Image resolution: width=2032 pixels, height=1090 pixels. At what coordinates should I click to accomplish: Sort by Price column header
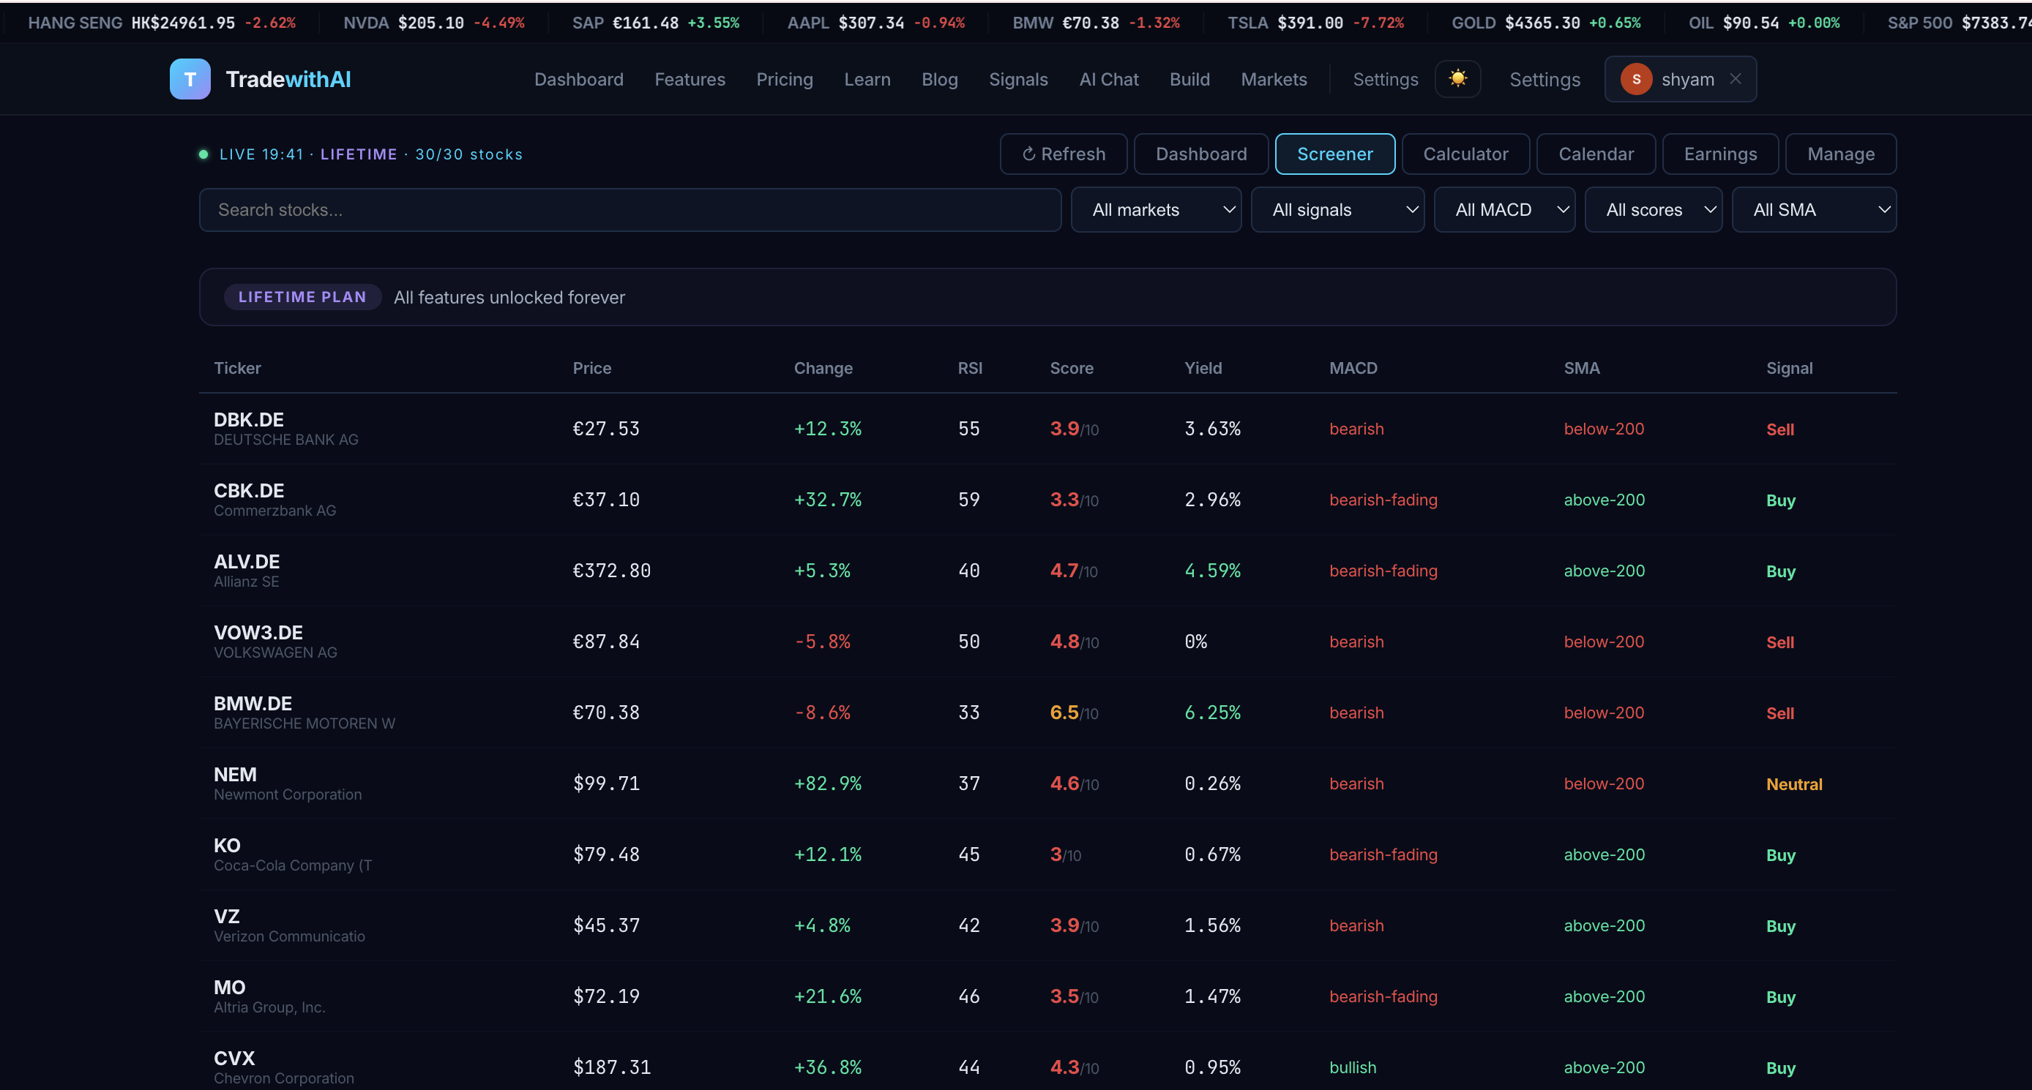pyautogui.click(x=591, y=368)
